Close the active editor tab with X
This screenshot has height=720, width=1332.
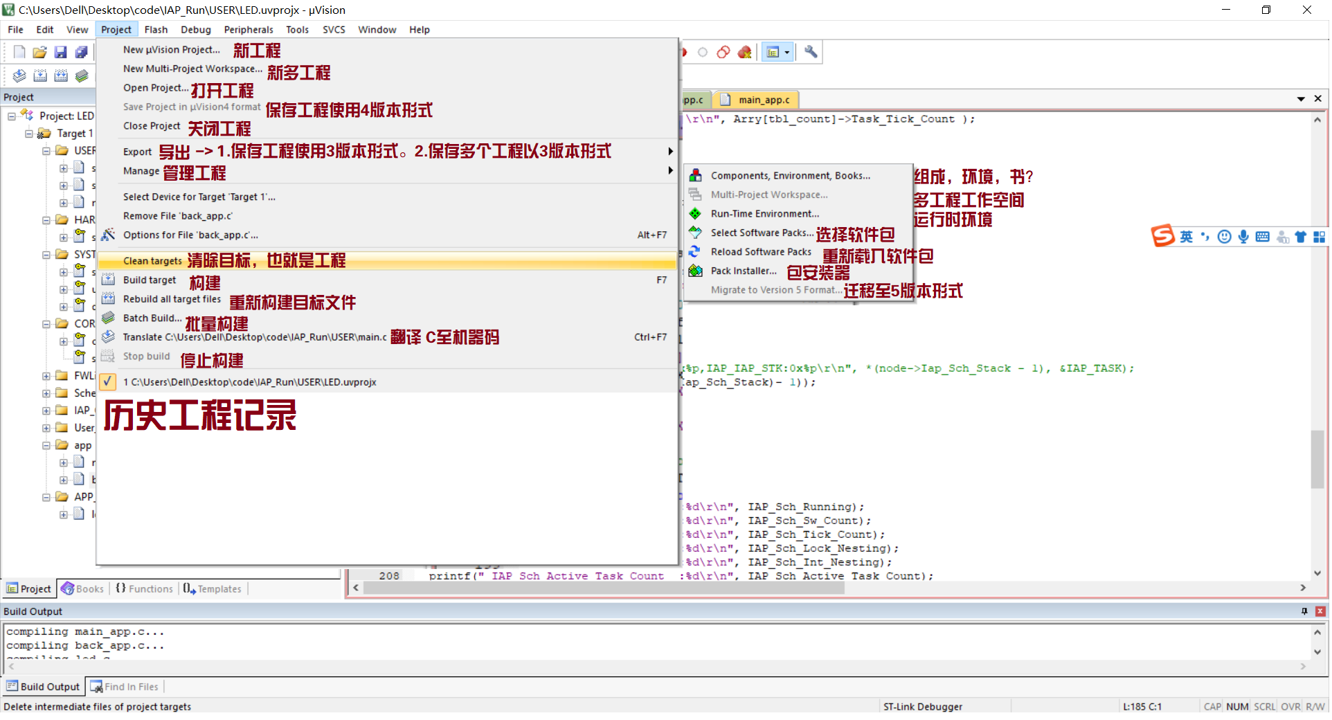(1318, 99)
